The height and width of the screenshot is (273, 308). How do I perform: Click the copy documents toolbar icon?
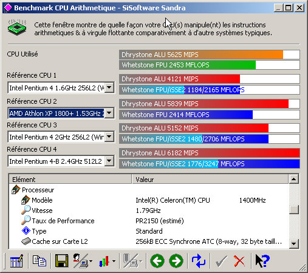coord(39,261)
